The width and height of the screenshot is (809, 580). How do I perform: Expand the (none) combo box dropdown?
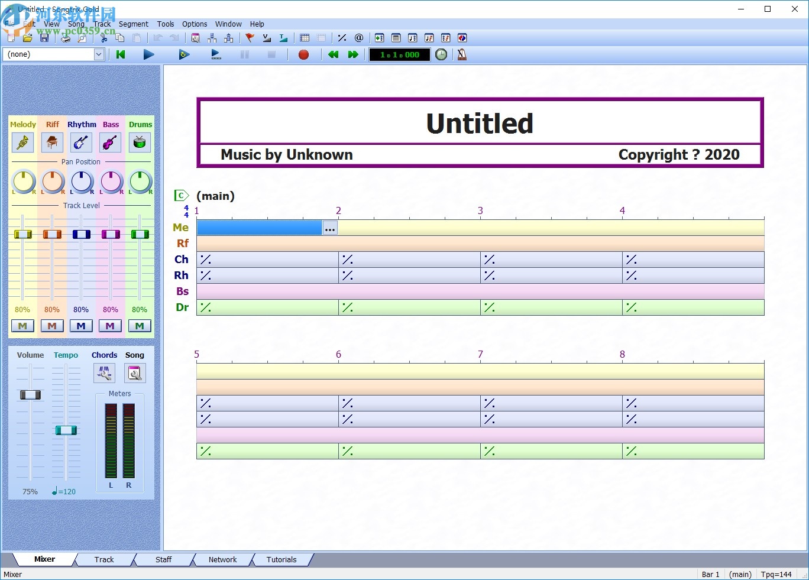[x=99, y=54]
